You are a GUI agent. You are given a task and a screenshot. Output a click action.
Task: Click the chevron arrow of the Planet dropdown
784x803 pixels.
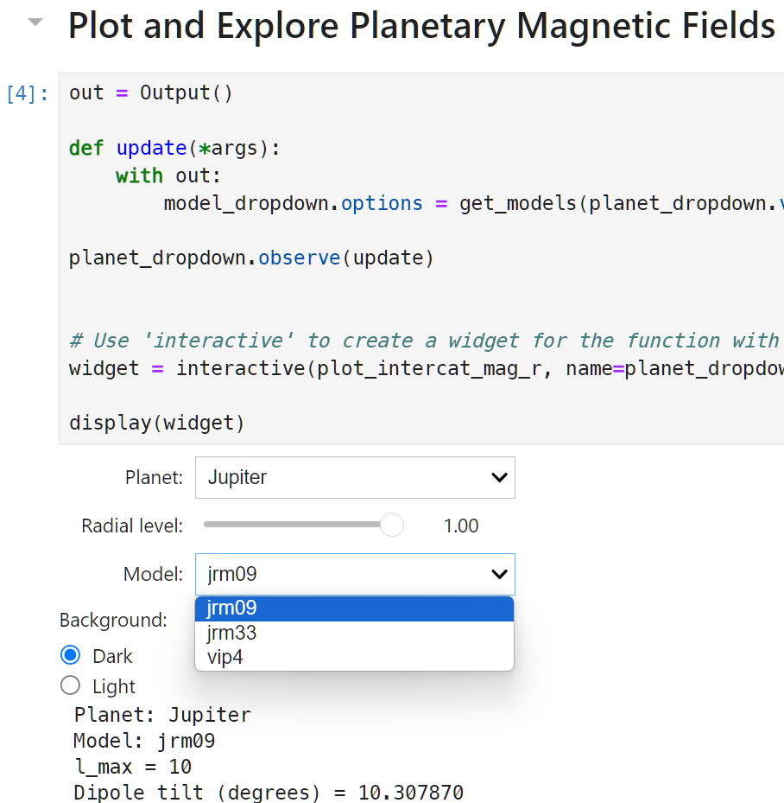pos(499,477)
